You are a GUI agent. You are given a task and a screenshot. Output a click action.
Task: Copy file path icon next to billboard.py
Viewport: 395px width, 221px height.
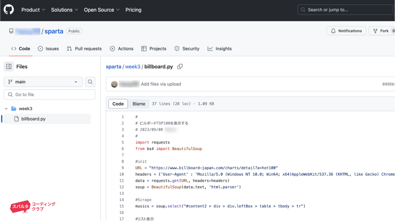180,67
